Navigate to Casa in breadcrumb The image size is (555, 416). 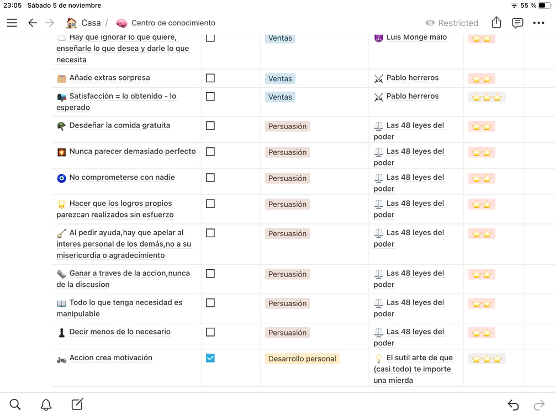tap(84, 23)
